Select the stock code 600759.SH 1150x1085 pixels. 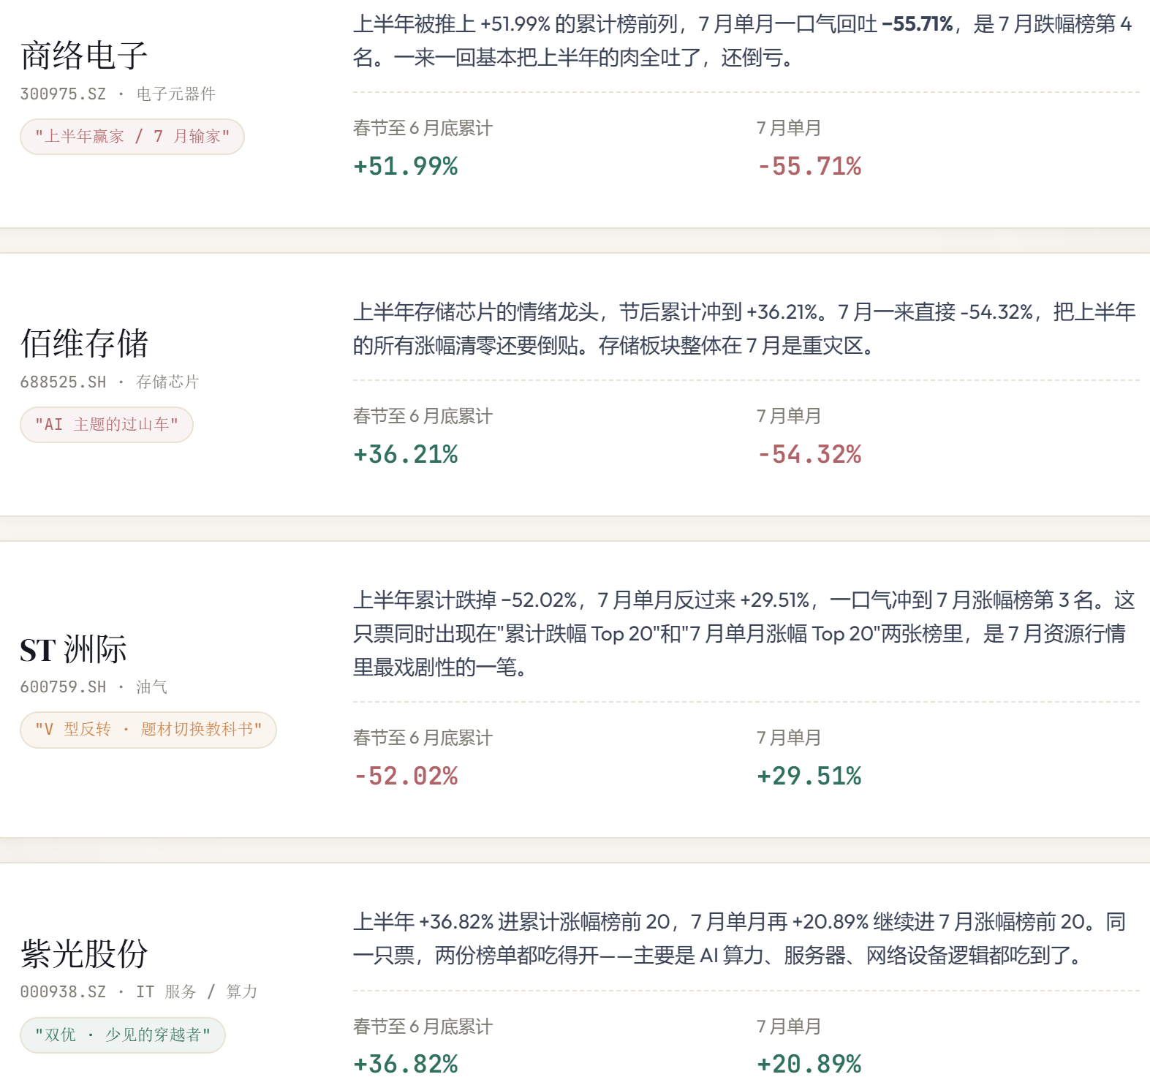(63, 687)
